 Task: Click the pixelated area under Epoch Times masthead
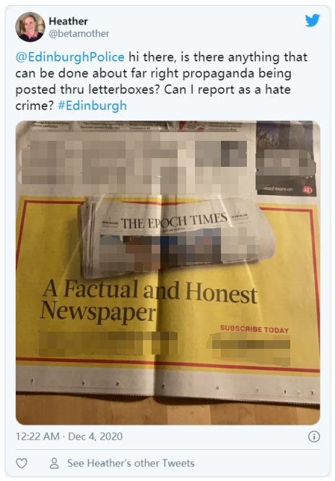point(181,249)
